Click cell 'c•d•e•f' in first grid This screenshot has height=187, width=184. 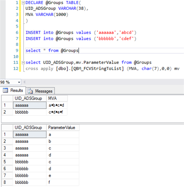[57, 112]
